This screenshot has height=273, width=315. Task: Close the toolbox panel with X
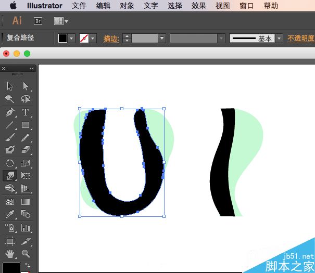click(x=4, y=69)
